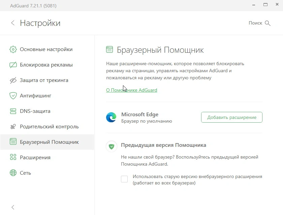This screenshot has height=215, width=283.
Task: Go to the Сеть settings section
Action: click(x=47, y=173)
